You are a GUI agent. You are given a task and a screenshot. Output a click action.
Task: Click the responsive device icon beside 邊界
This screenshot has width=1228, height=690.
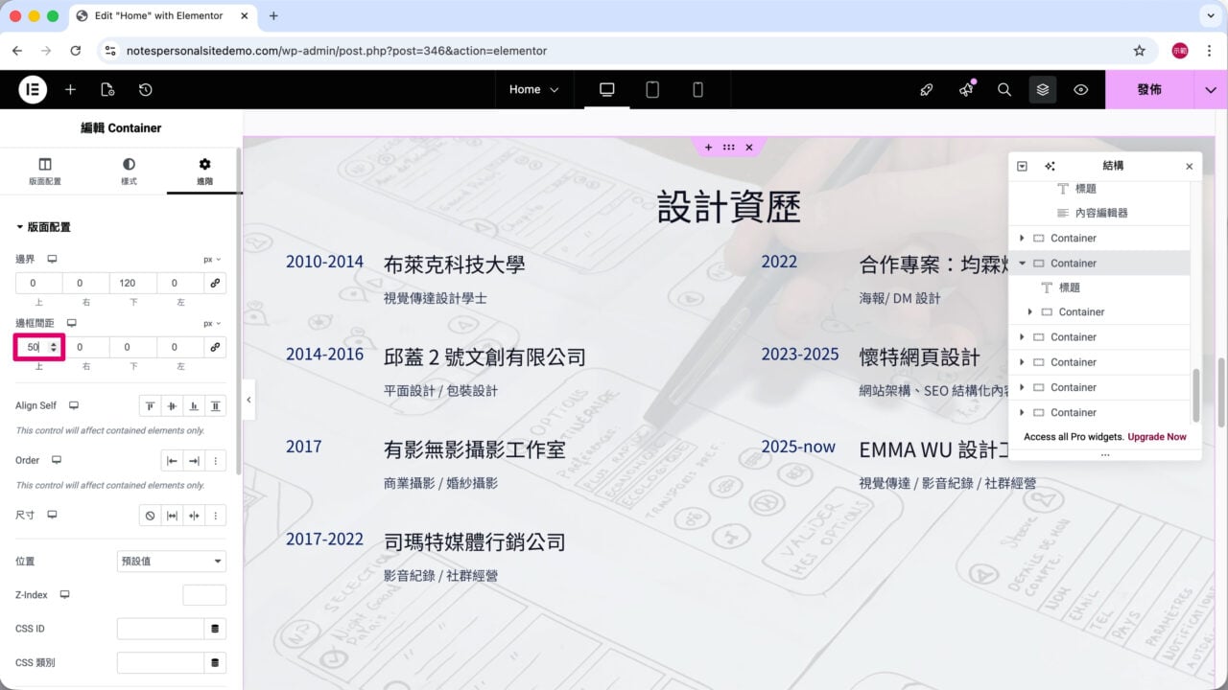tap(52, 259)
